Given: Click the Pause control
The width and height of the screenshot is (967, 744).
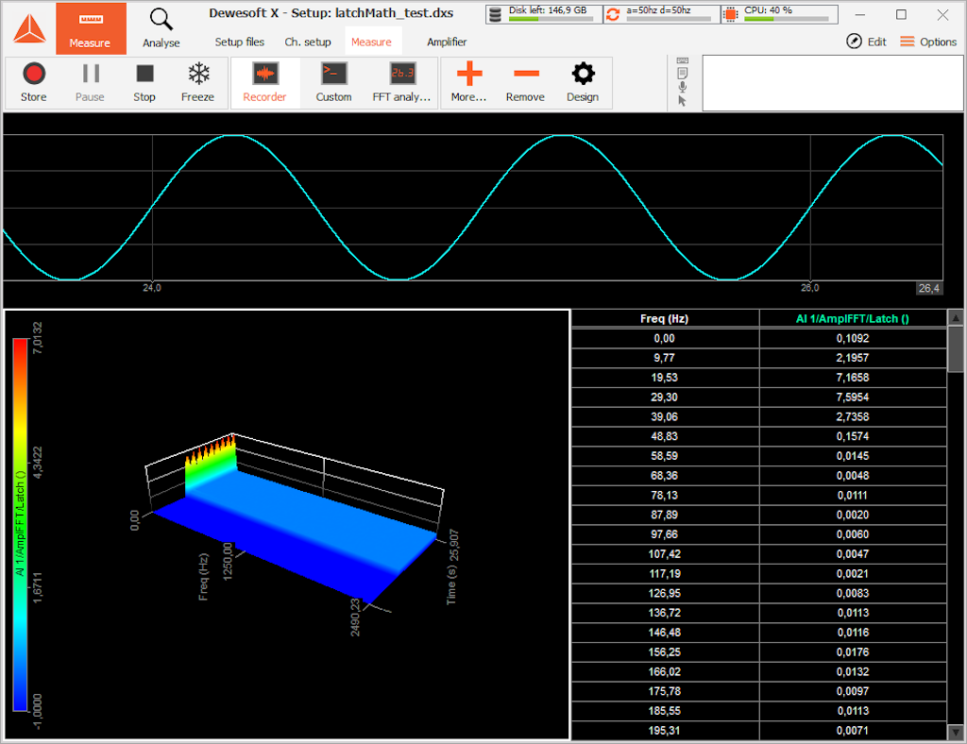Looking at the screenshot, I should [90, 82].
